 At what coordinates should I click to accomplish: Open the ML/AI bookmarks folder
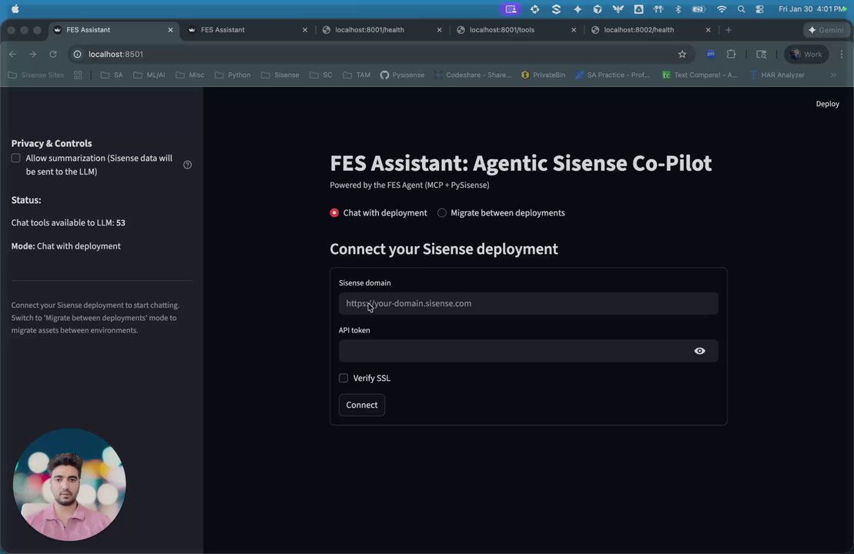(x=149, y=75)
